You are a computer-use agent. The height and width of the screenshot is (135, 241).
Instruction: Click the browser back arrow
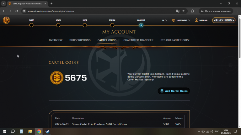(x=4, y=11)
